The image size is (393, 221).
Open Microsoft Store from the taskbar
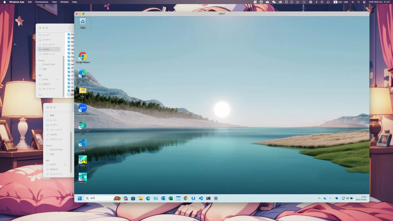[x=133, y=198]
